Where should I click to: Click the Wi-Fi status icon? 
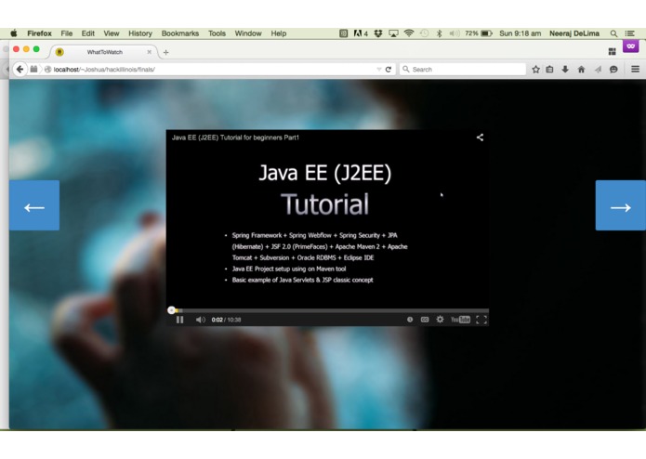click(x=409, y=33)
